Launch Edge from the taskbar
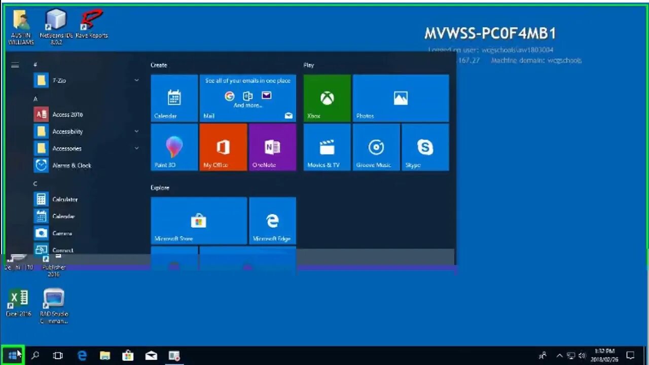 [x=82, y=355]
